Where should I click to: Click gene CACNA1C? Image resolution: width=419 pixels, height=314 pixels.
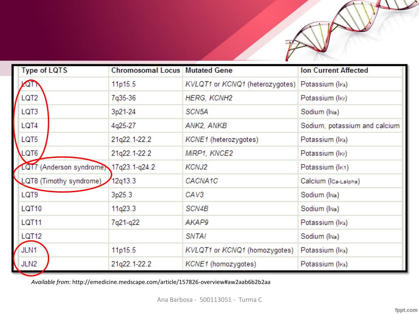pos(201,181)
